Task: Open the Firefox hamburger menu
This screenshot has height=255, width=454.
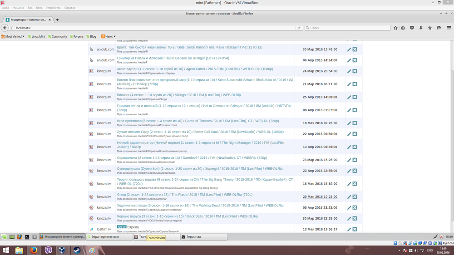Action: 449,28
